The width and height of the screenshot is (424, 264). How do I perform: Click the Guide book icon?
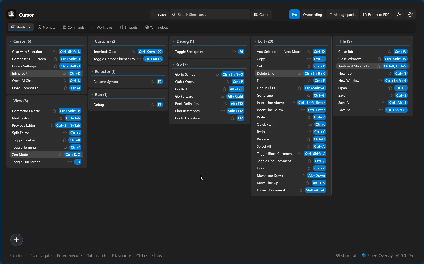[x=256, y=14]
